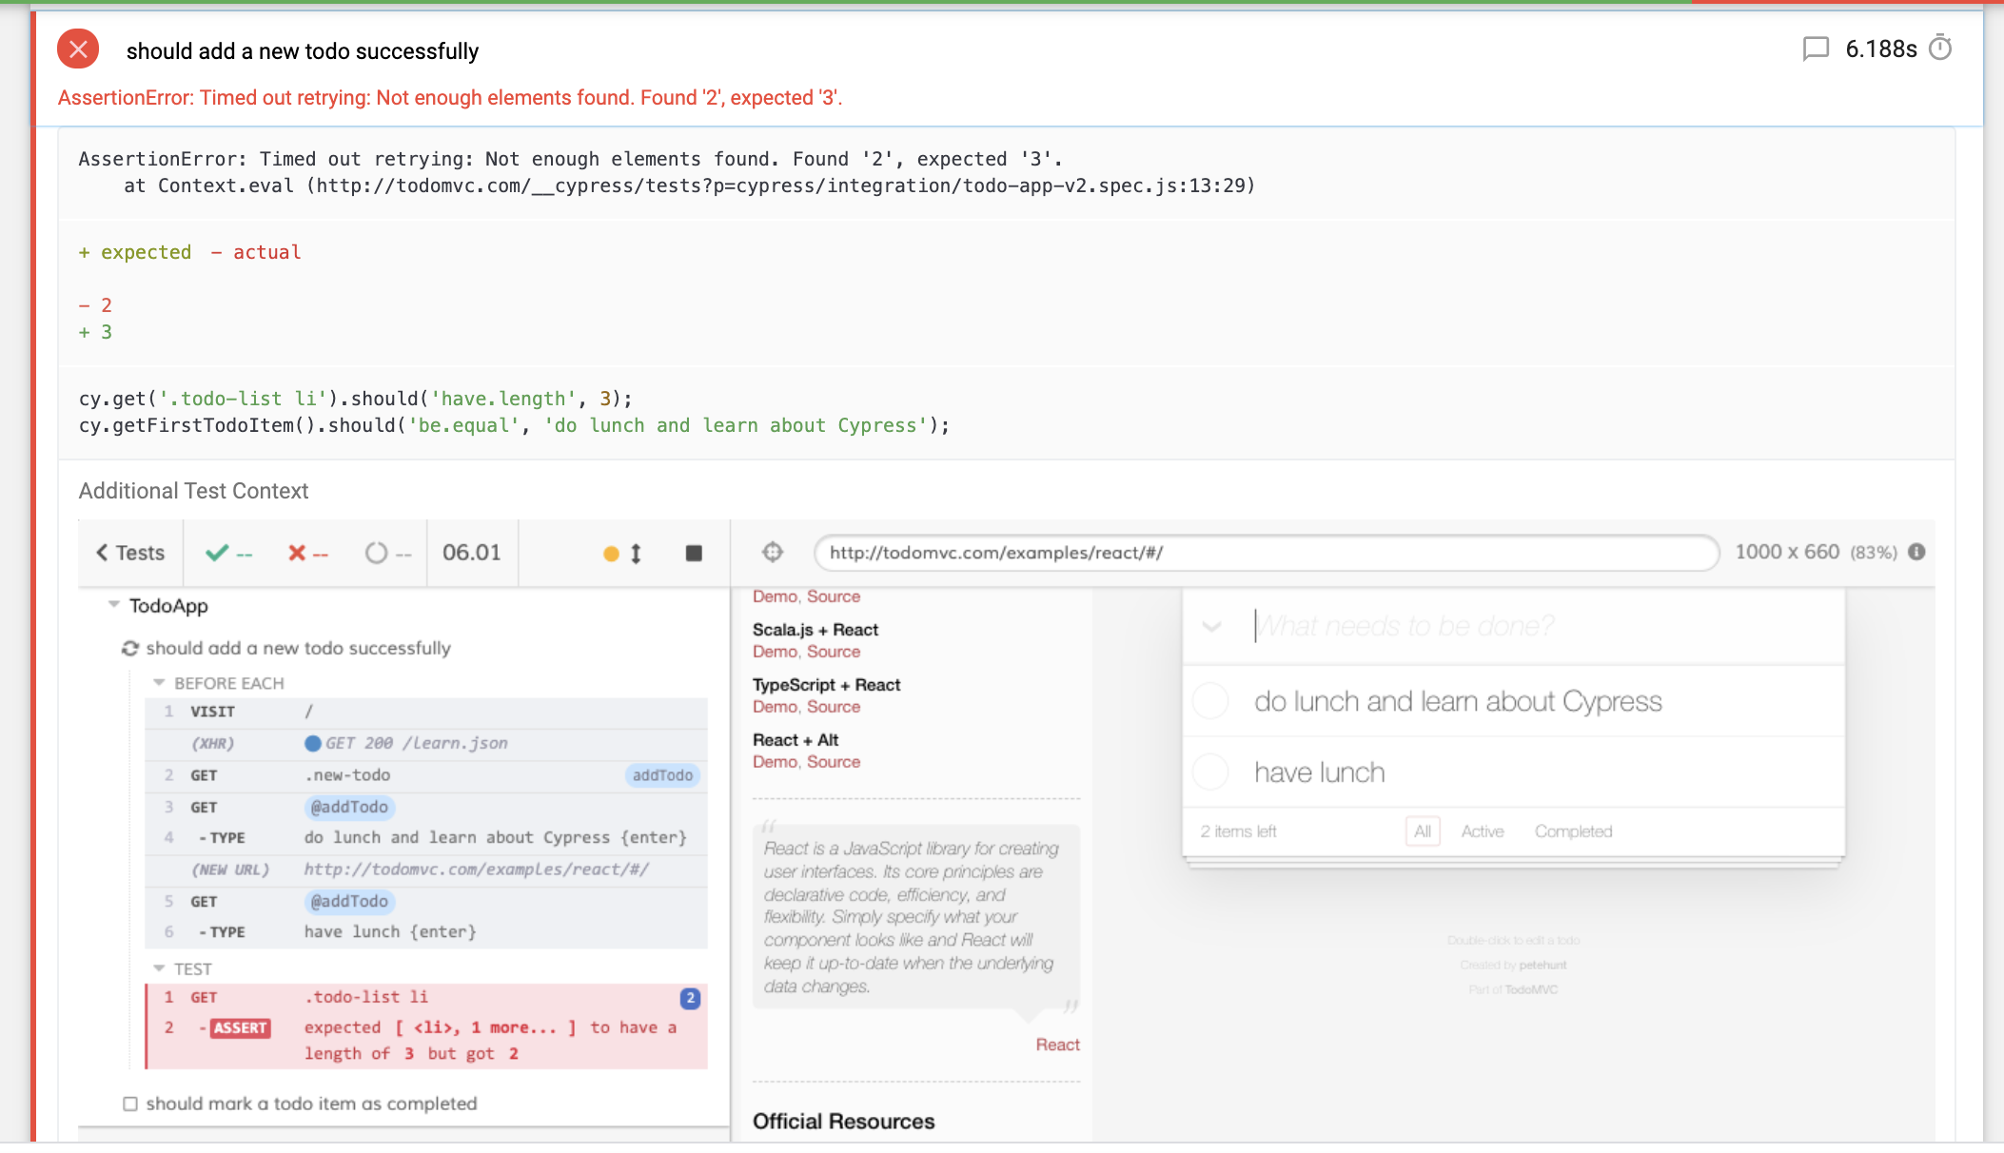Mark 'have lunch' todo as complete
Viewport: 2004px width, 1153px height.
click(1210, 772)
